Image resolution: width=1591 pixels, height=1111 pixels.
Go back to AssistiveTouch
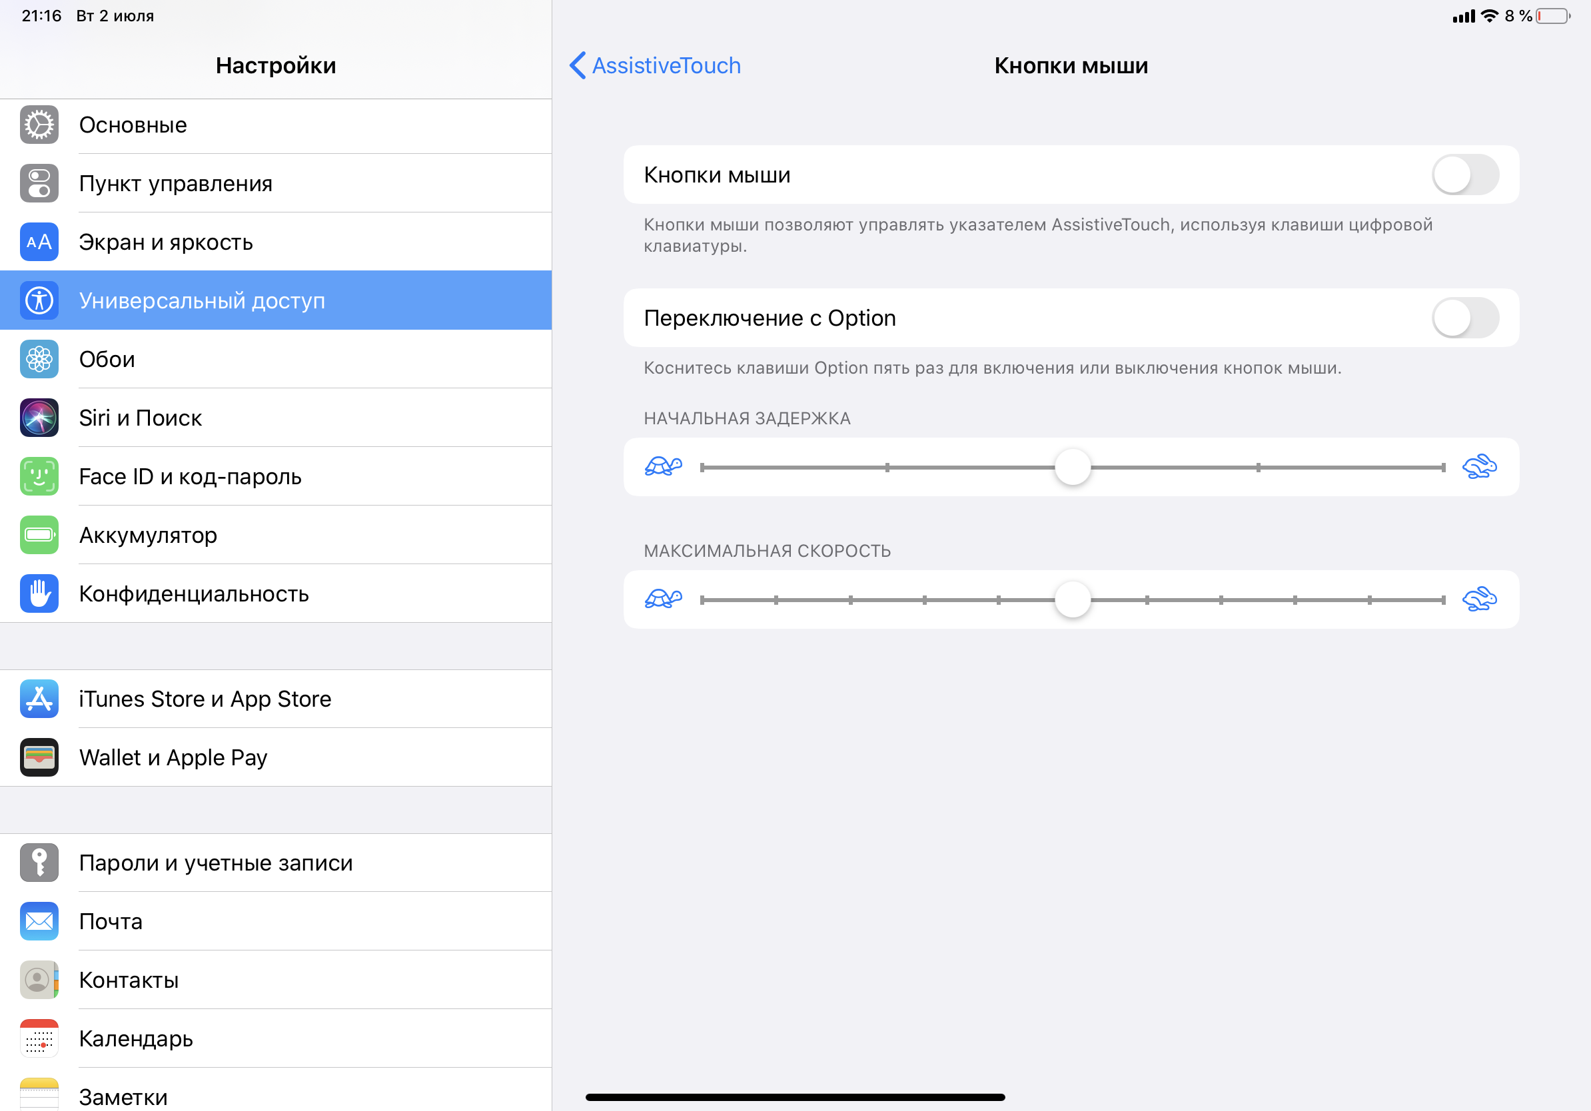(655, 66)
